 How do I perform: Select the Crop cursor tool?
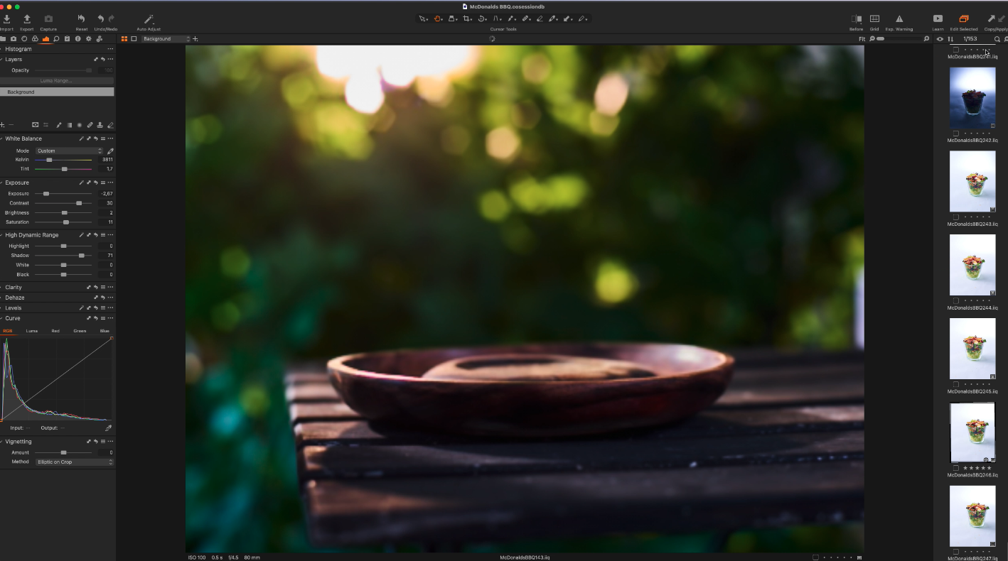466,18
